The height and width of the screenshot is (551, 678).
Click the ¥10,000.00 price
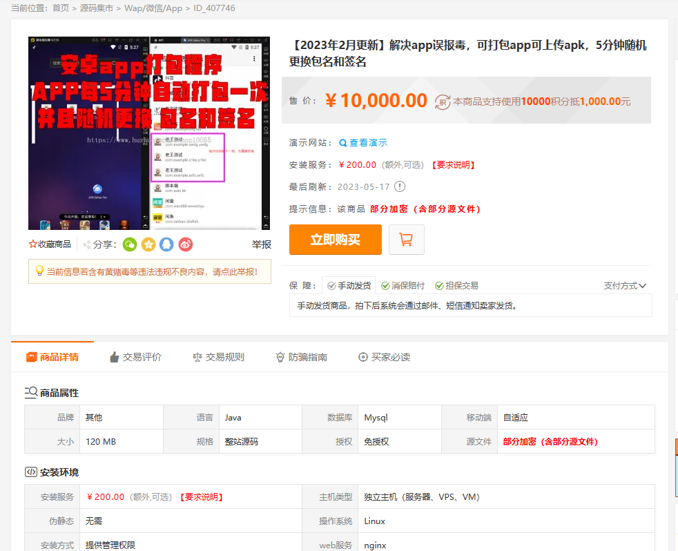(376, 101)
